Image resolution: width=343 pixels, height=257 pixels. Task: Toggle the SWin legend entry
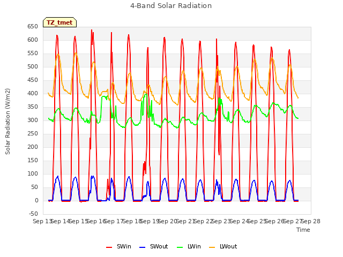coord(118,246)
